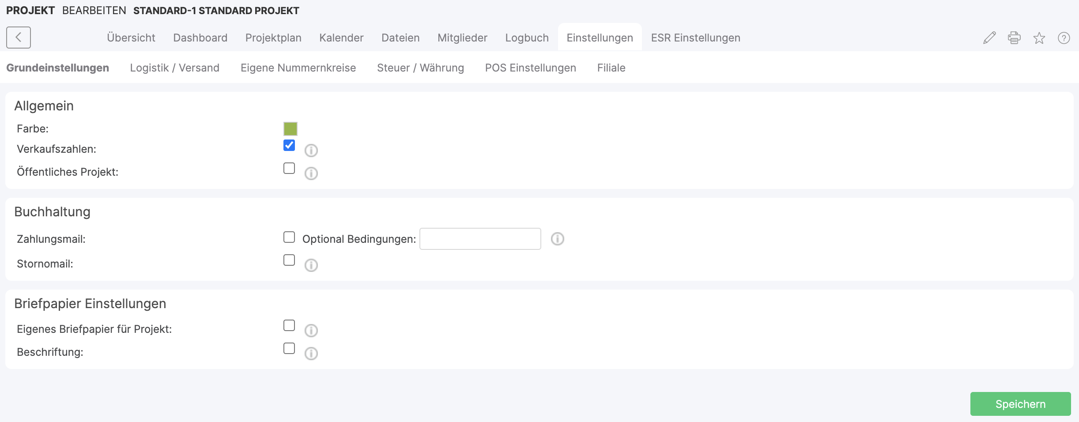This screenshot has height=422, width=1079.
Task: Open the POS Einstellungen sub-tab
Action: (x=531, y=68)
